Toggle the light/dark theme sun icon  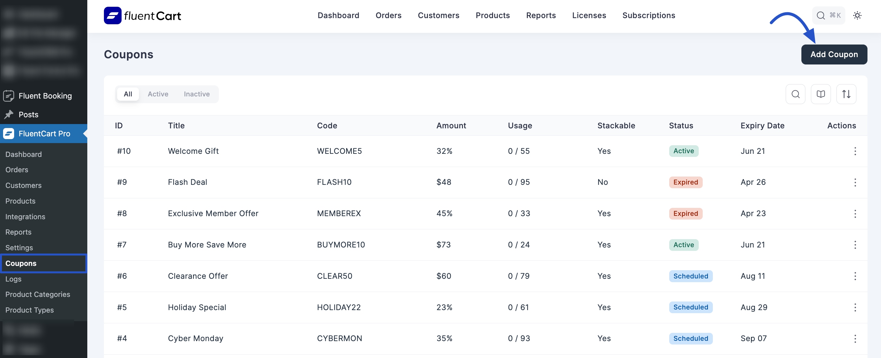point(857,15)
